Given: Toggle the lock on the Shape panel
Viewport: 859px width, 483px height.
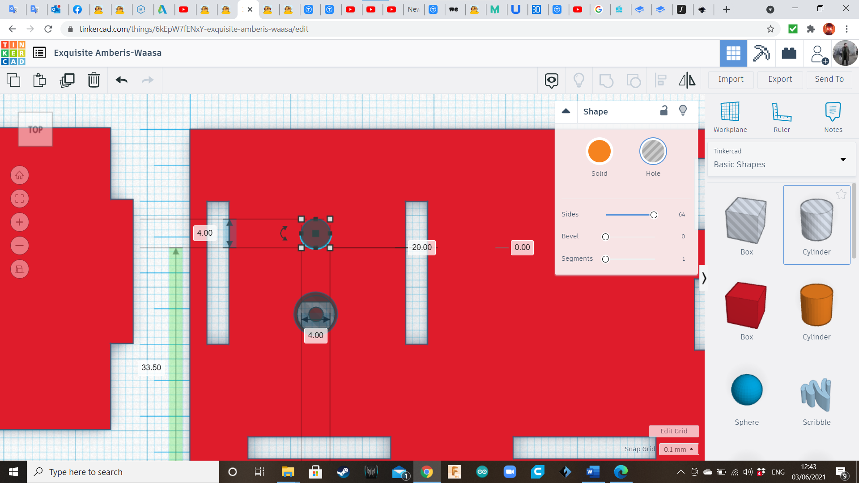Looking at the screenshot, I should coord(663,110).
